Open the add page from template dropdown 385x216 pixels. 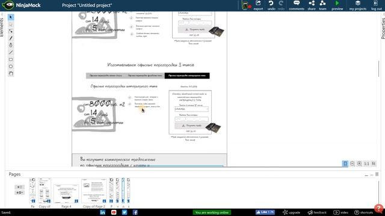click(19, 193)
